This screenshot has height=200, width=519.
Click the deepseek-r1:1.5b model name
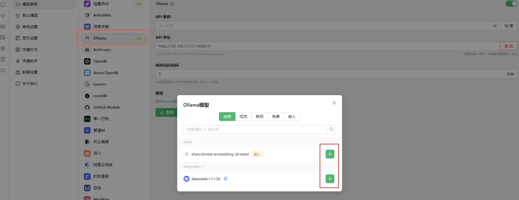[x=206, y=179]
